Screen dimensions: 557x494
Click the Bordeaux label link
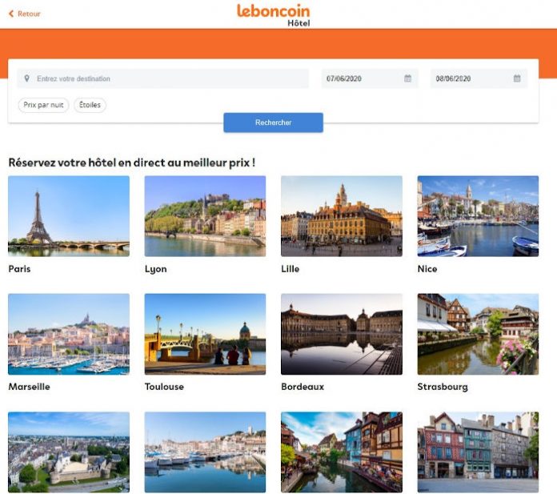pos(303,387)
